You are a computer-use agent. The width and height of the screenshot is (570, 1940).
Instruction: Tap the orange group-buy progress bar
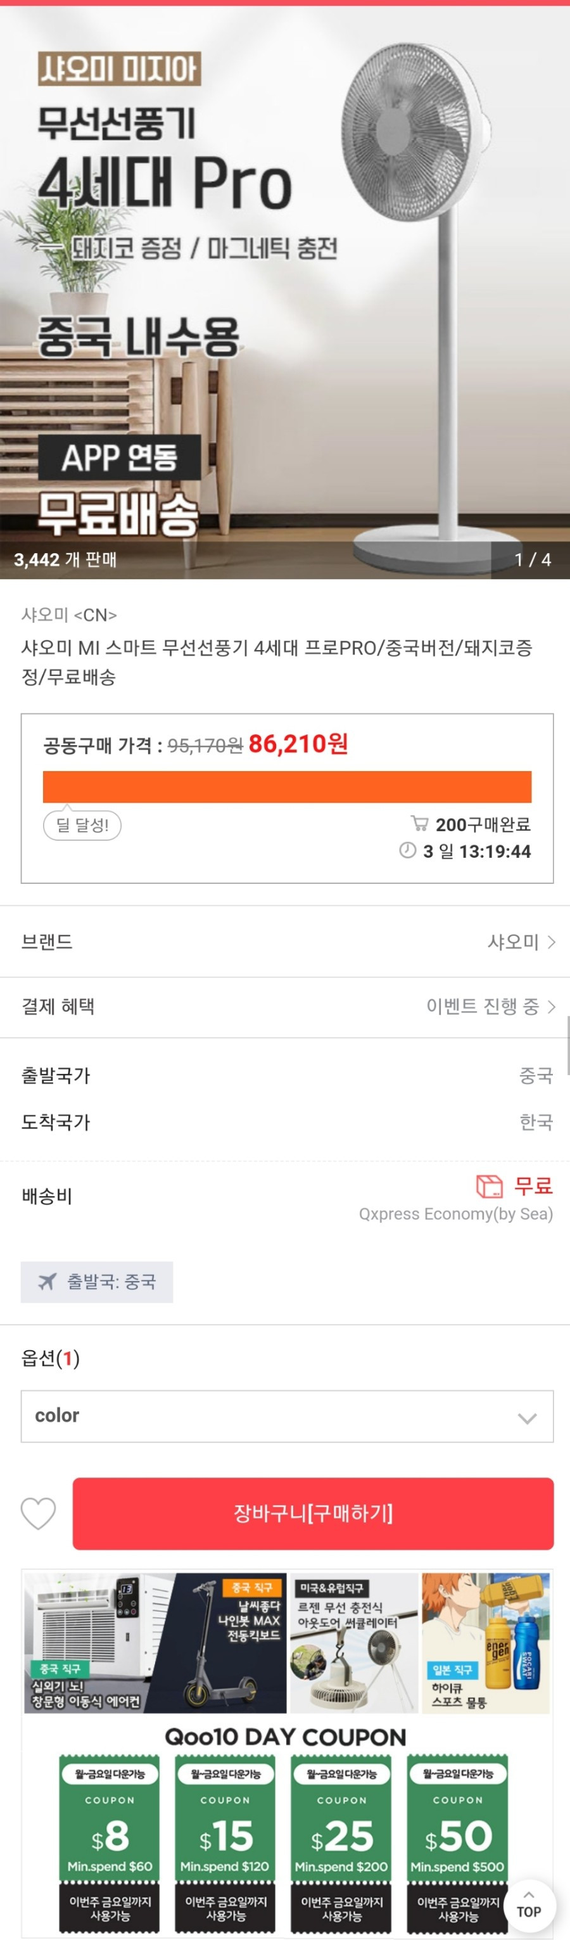[287, 786]
